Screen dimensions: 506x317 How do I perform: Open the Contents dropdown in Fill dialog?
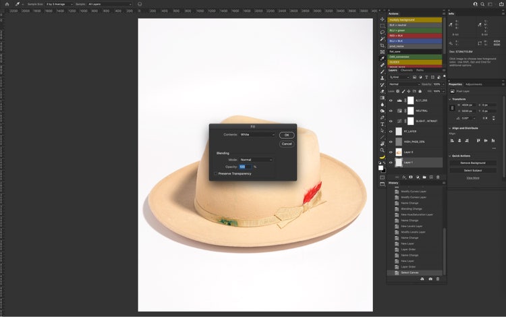258,134
